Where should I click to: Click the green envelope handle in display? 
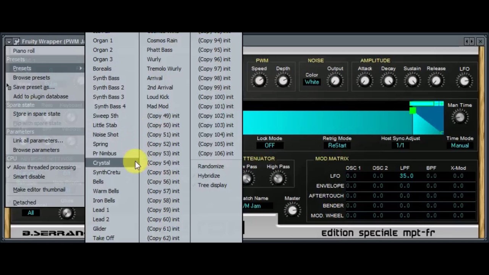[413, 111]
